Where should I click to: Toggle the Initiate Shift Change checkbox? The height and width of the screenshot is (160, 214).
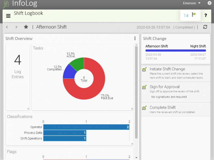[x=144, y=69]
